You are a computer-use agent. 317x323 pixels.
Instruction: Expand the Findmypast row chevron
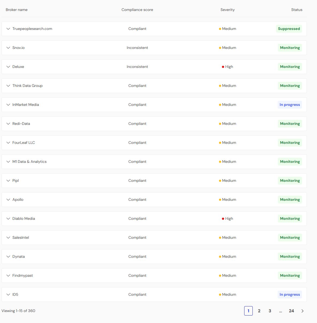(x=8, y=275)
